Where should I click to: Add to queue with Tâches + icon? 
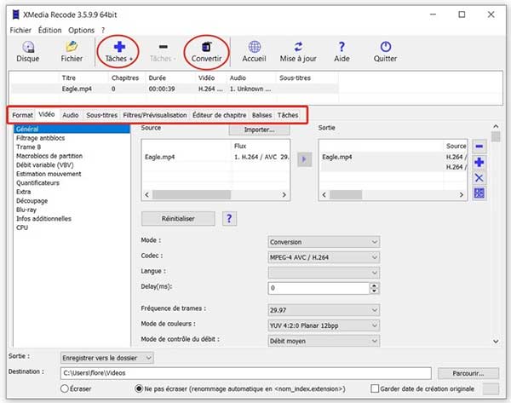119,51
